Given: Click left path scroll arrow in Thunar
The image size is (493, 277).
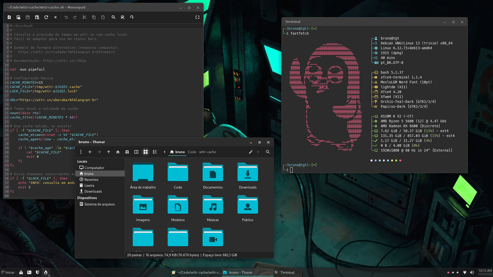Looking at the screenshot, I should [165, 152].
